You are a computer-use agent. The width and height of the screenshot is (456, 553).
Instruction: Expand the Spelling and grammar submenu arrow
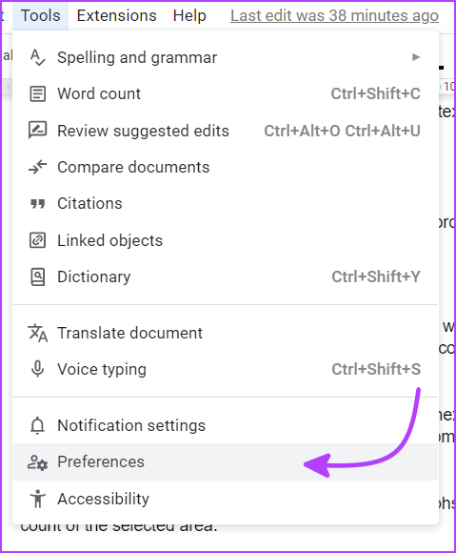pyautogui.click(x=416, y=57)
